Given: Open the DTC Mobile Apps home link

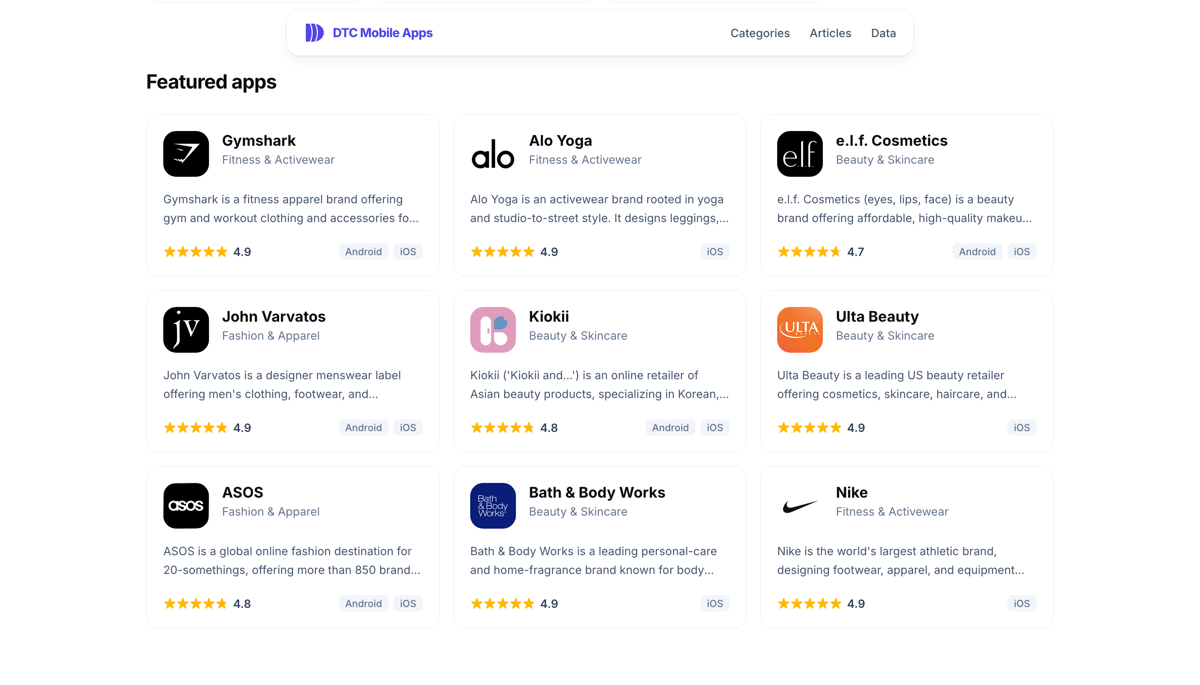Looking at the screenshot, I should pyautogui.click(x=369, y=33).
